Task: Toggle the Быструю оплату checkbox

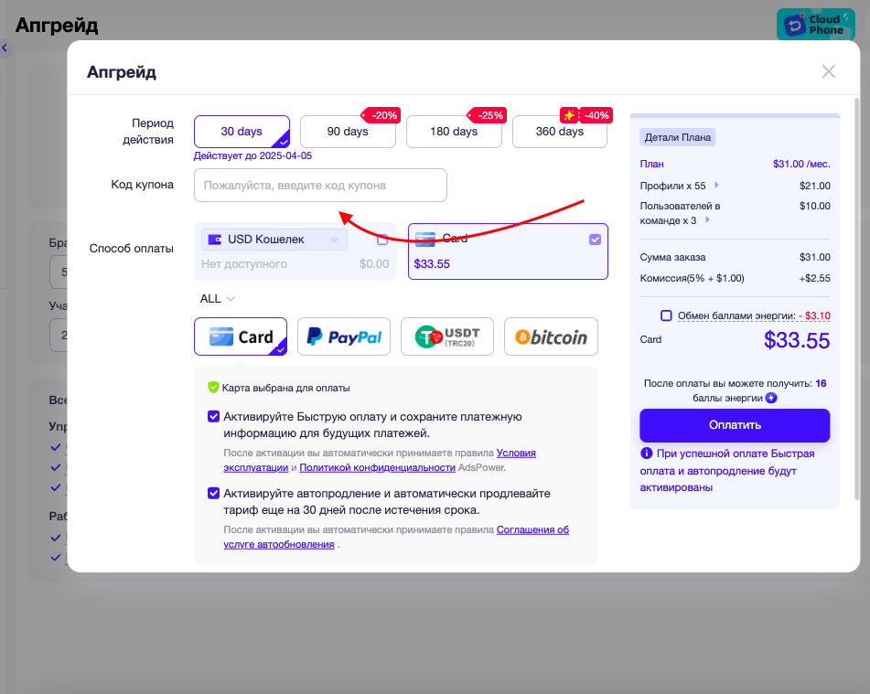Action: pos(214,417)
